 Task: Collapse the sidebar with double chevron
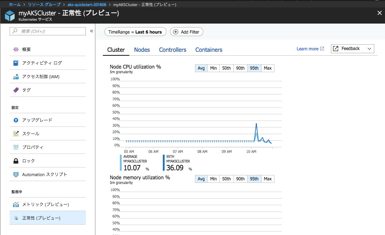coord(92,31)
